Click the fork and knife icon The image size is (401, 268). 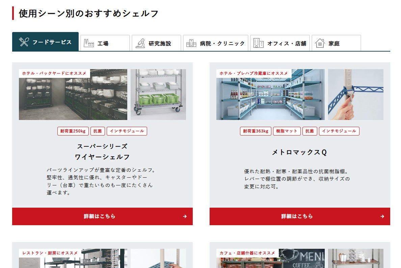[x=24, y=42]
